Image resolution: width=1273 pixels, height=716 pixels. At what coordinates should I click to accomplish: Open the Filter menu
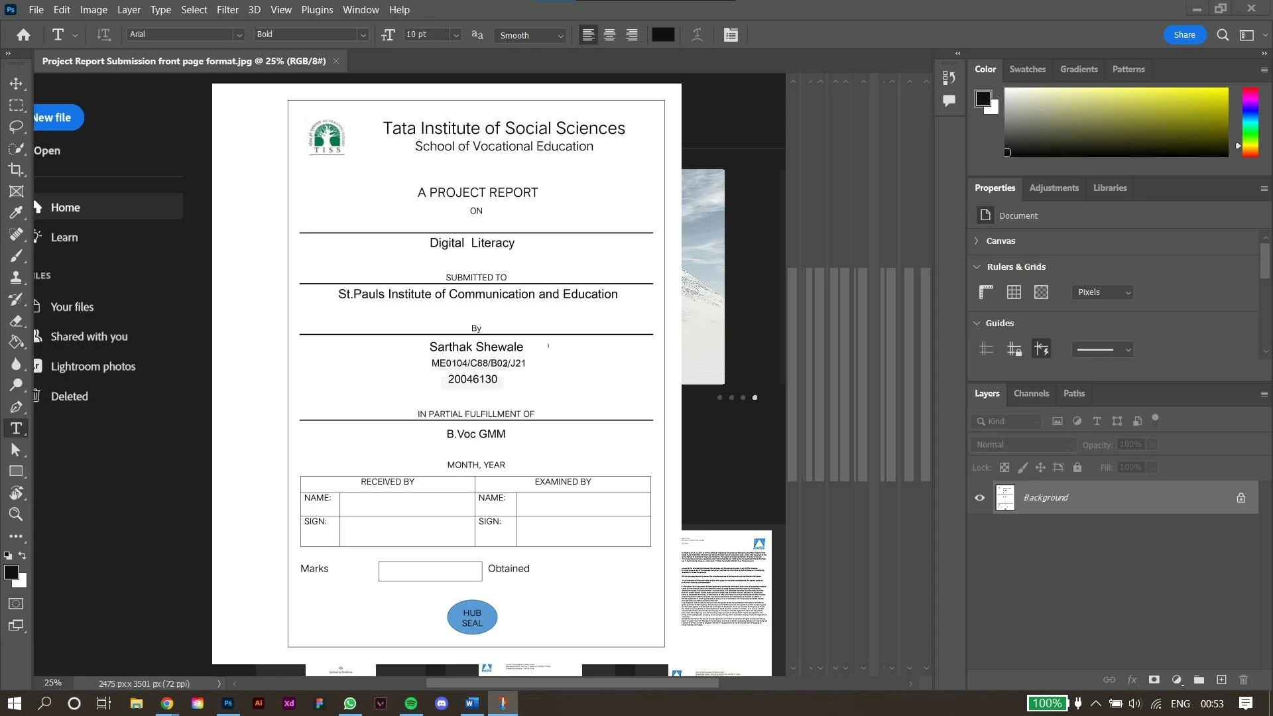pyautogui.click(x=227, y=10)
